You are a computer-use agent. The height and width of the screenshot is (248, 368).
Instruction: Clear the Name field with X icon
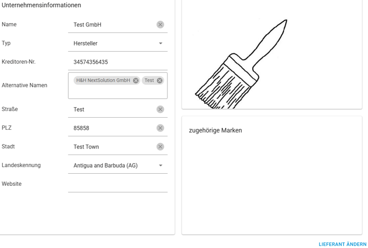(x=160, y=25)
